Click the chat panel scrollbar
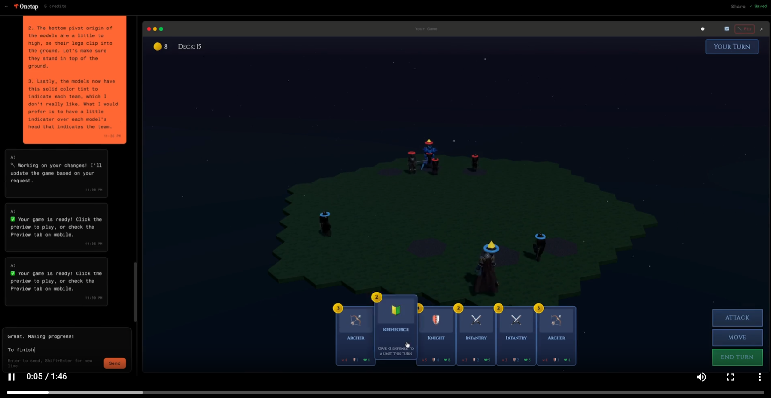The width and height of the screenshot is (771, 398). 135,292
